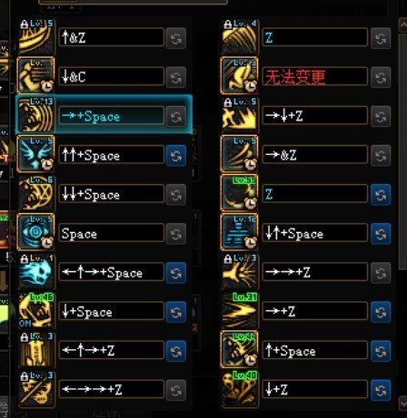Reset the ↓+Space command binding
The width and height of the screenshot is (407, 418).
[x=176, y=312]
